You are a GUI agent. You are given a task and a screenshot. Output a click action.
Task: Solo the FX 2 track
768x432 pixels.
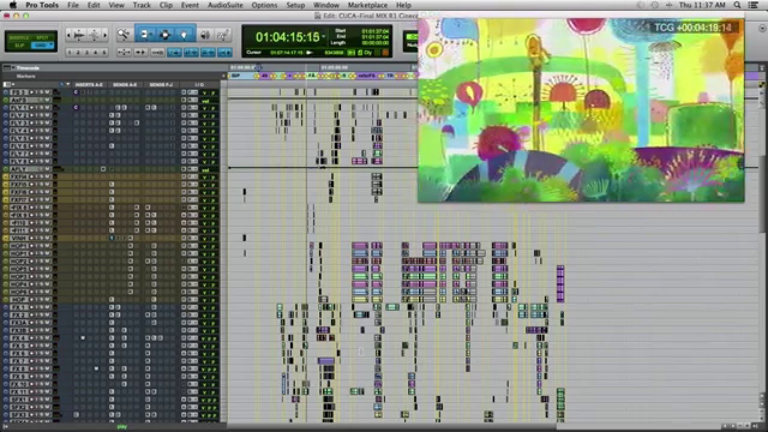pos(41,315)
